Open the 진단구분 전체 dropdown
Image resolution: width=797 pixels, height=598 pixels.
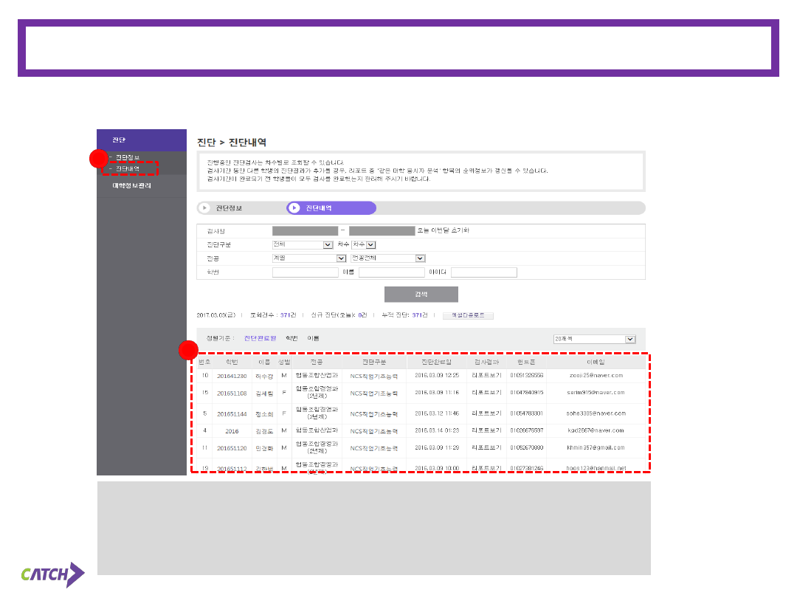[x=303, y=244]
